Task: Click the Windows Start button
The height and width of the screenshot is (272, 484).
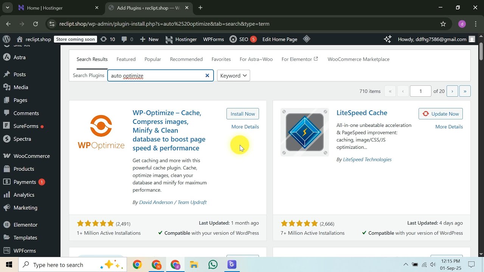Action: 9,264
